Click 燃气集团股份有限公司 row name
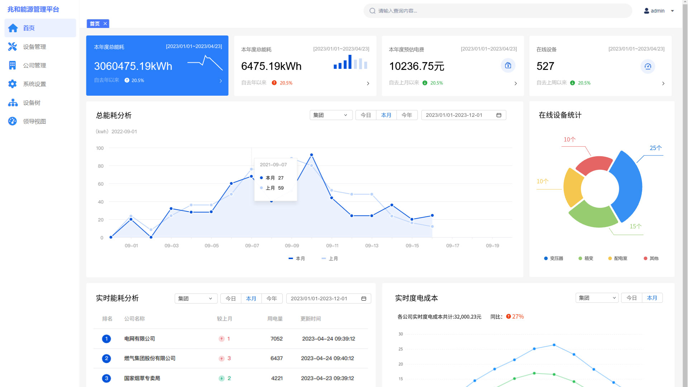The image size is (688, 387). [x=150, y=358]
